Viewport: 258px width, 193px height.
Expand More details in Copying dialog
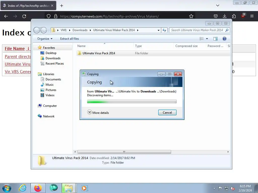tap(98, 112)
